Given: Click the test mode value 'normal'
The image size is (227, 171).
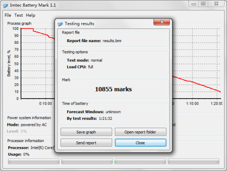Looking at the screenshot, I should tap(96, 60).
